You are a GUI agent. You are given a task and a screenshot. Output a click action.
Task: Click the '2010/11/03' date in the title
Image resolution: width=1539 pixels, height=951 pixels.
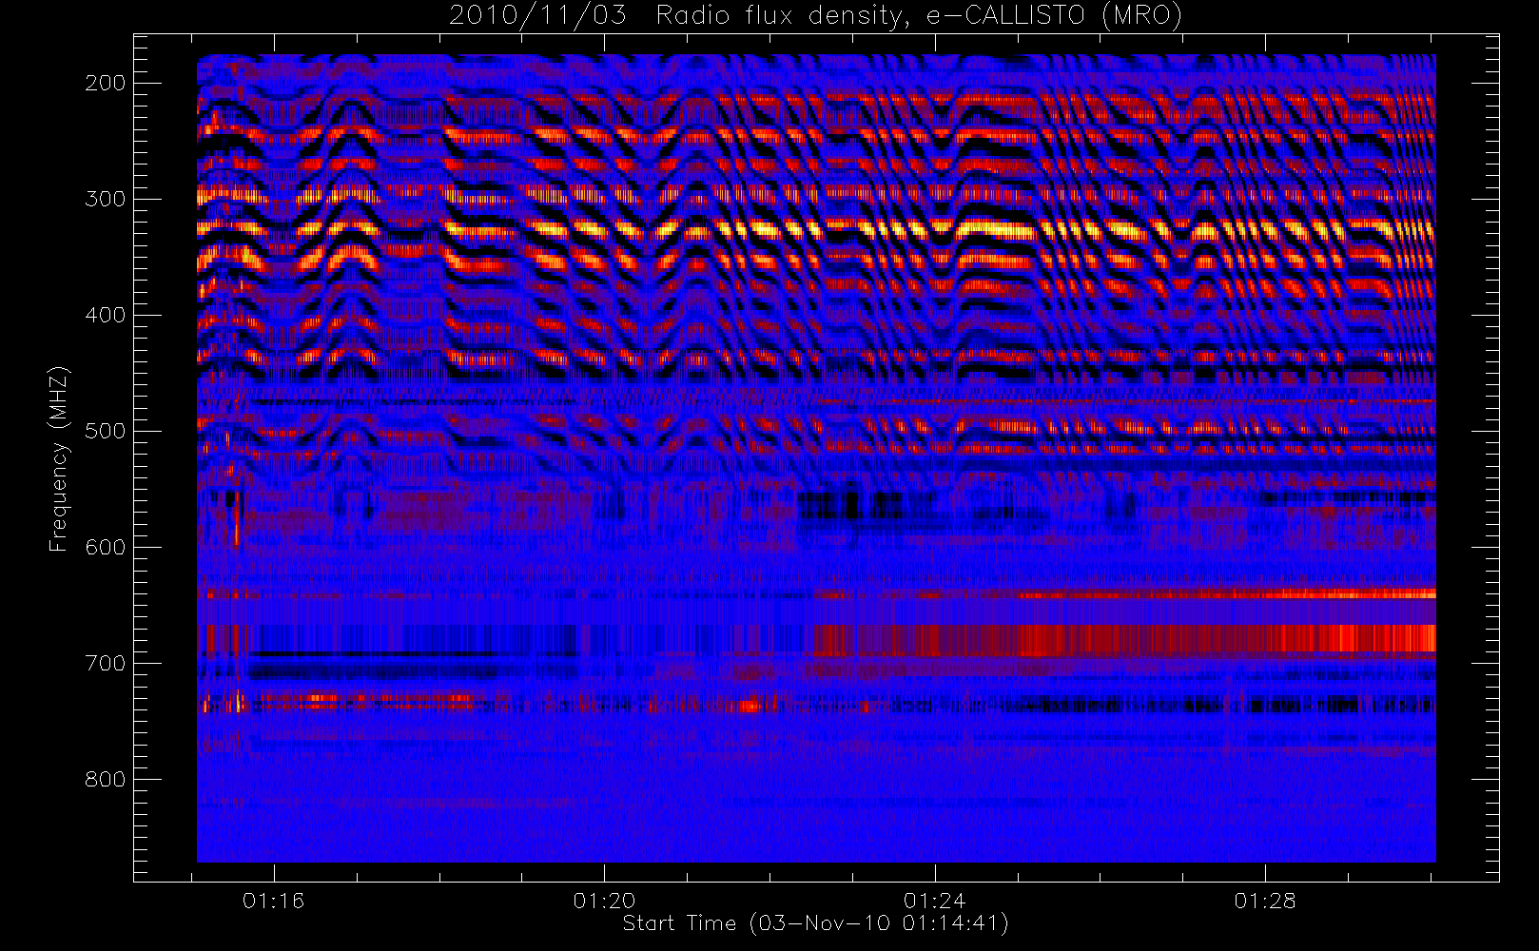(537, 16)
